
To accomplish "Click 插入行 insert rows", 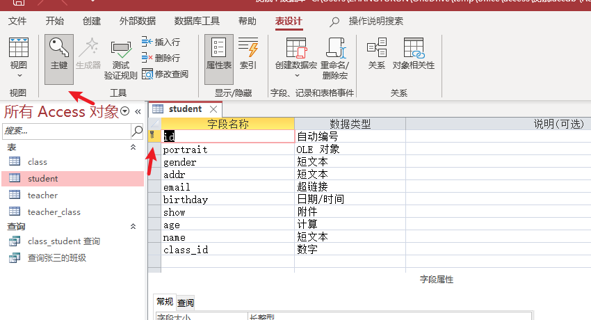I will (x=161, y=42).
